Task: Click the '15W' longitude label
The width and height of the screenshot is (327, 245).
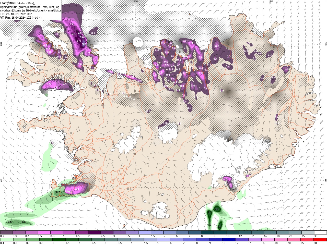Action: pos(271,1)
